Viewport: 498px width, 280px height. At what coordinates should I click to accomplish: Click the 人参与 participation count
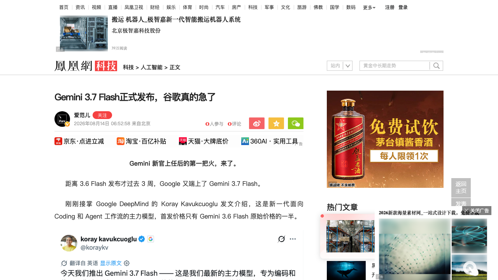214,124
